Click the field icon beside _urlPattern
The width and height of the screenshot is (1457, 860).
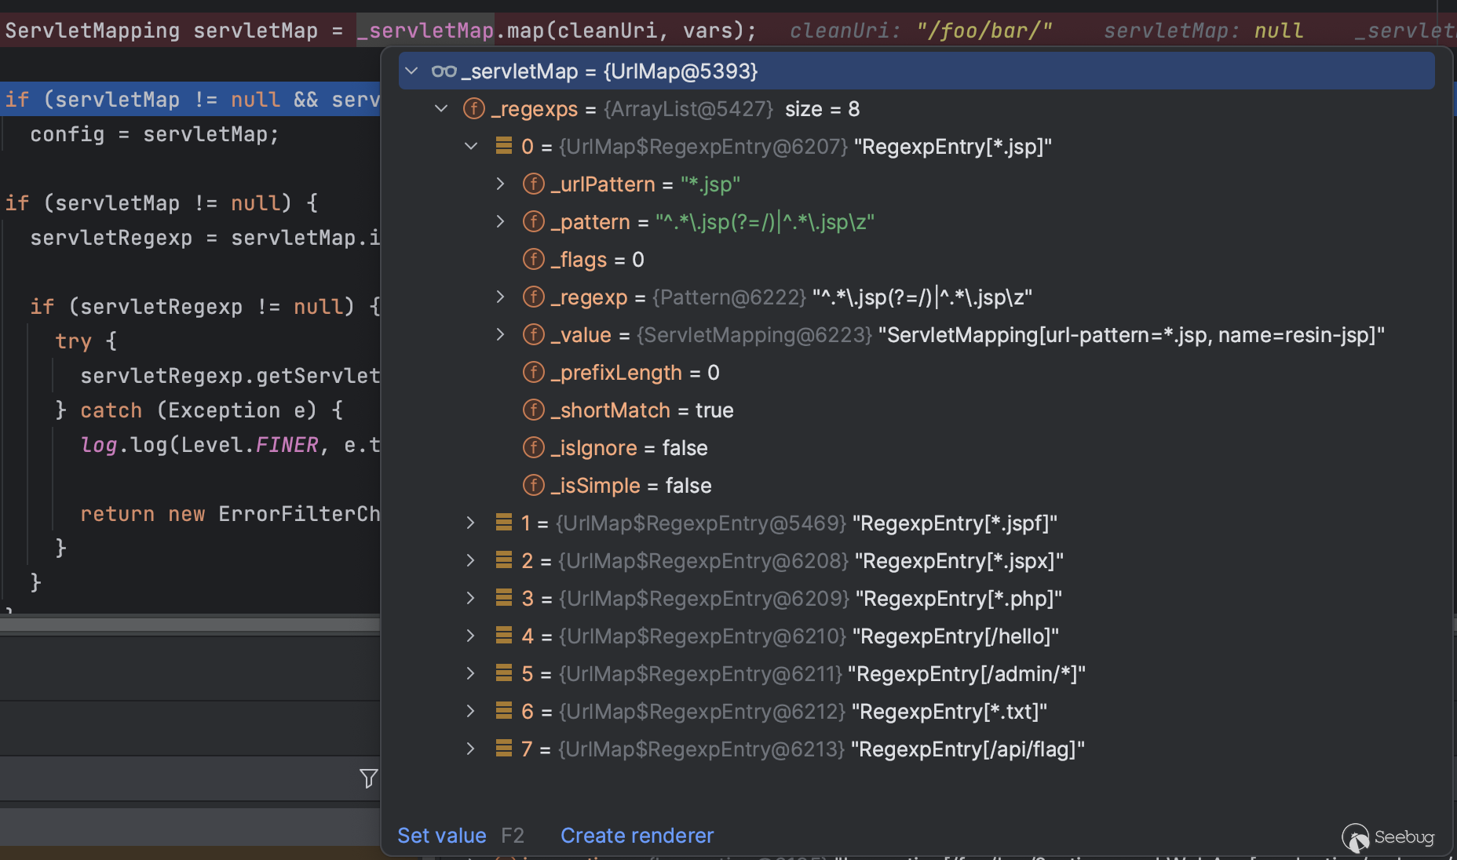(533, 184)
